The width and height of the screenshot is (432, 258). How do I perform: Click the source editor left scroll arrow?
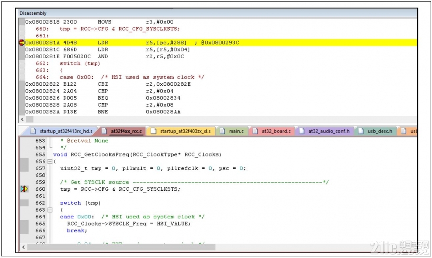pos(24,247)
